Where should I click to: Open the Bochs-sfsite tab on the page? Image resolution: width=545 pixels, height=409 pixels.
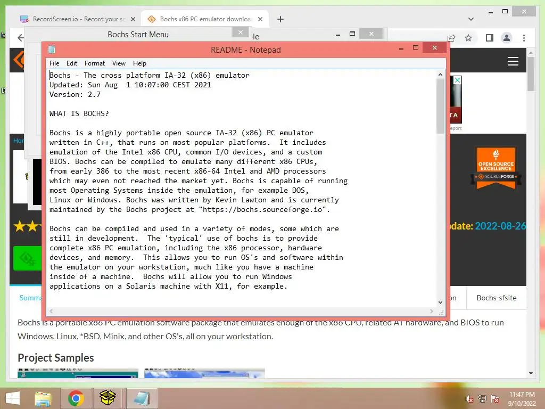[497, 298]
